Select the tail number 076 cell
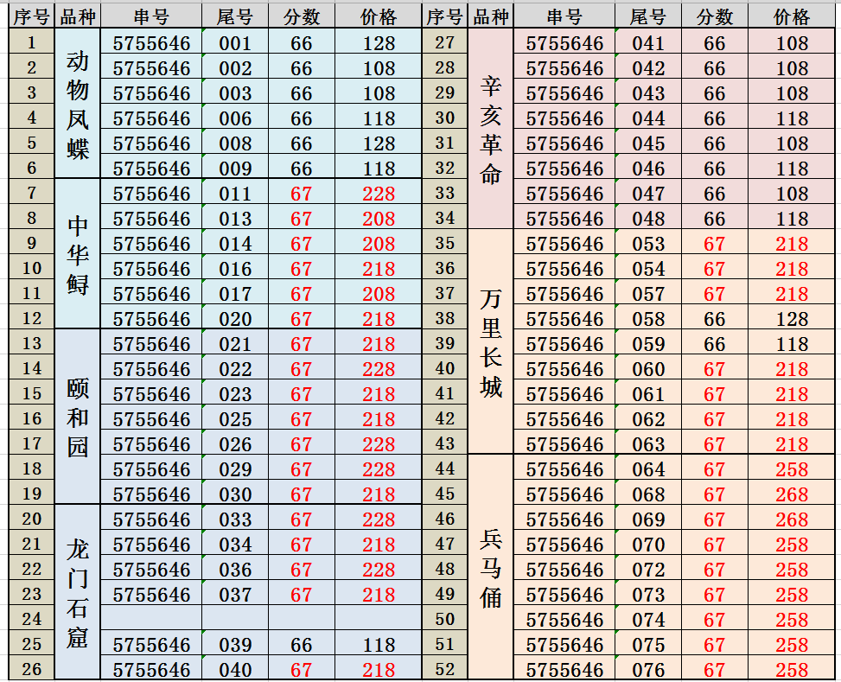841x682 pixels. (x=647, y=670)
